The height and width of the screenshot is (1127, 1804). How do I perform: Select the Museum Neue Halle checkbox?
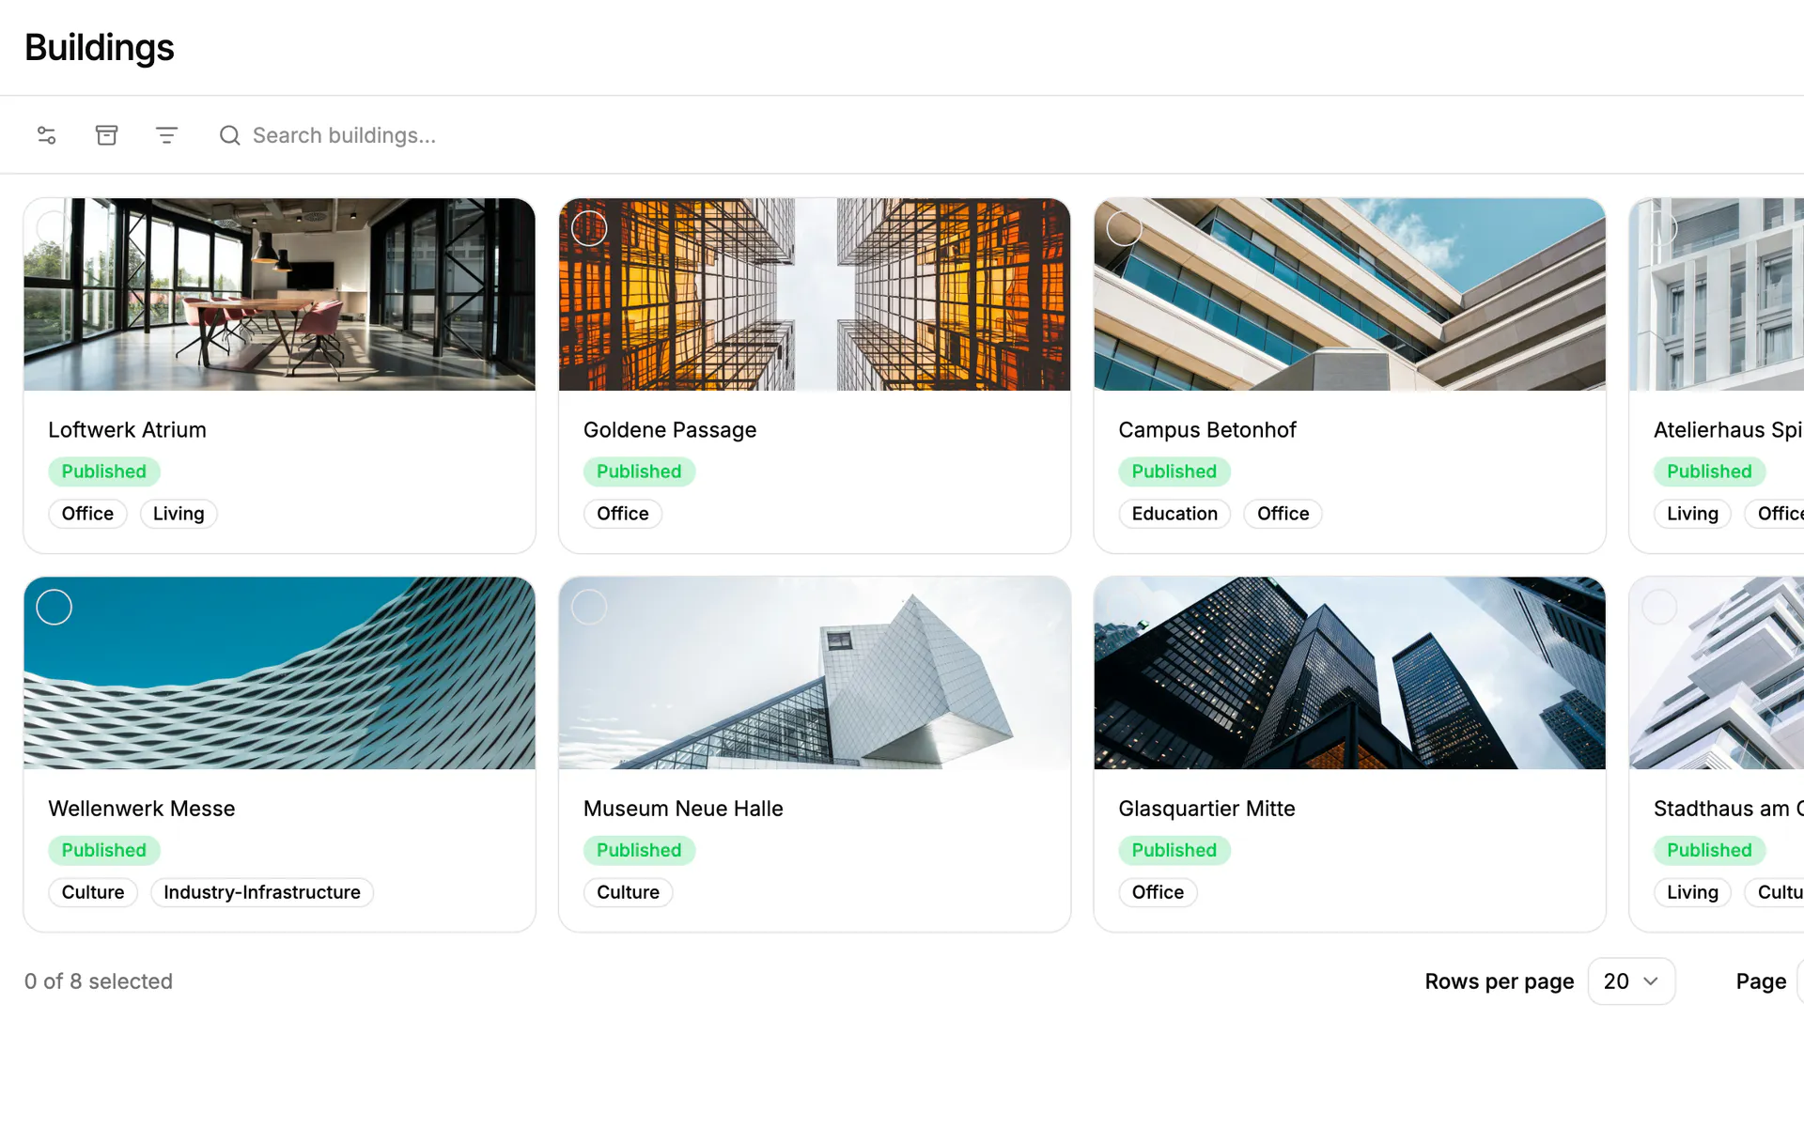click(589, 608)
